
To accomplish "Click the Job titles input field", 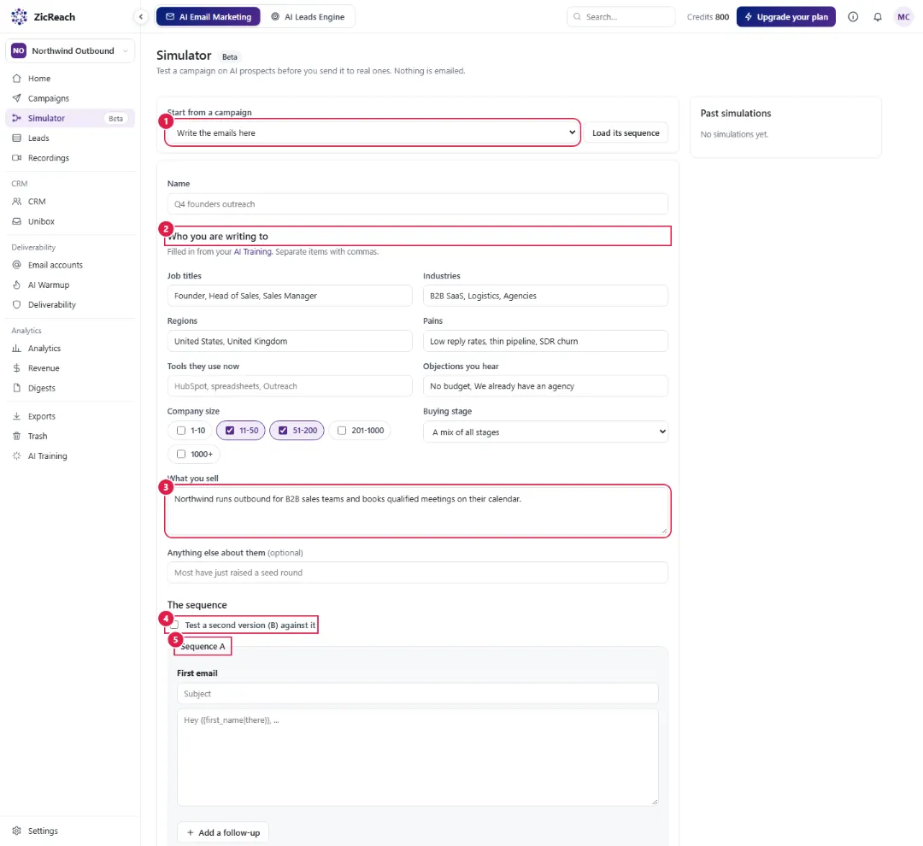I will coord(290,296).
